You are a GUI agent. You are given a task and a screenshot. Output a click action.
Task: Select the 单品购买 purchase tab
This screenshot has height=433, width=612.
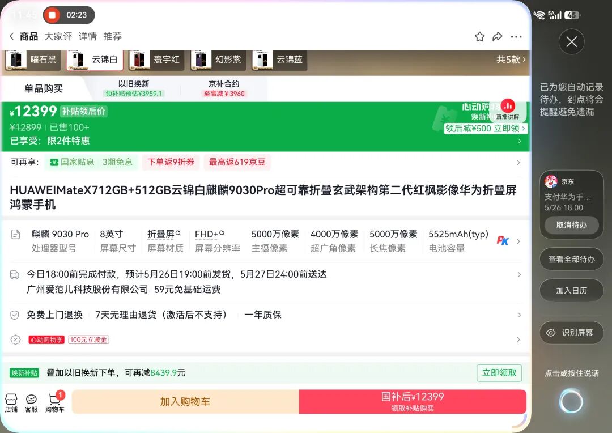coord(44,88)
